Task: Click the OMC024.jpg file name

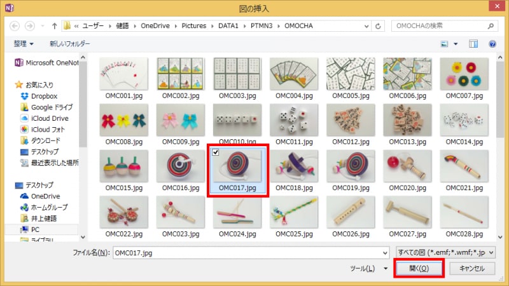Action: pos(237,234)
